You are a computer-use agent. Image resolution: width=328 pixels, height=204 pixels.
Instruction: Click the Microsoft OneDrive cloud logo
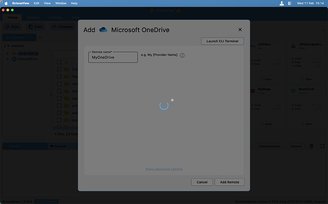103,30
